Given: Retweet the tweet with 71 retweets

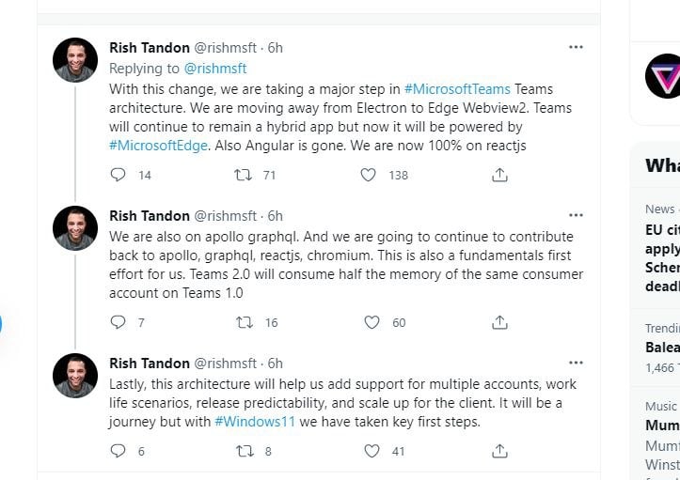Looking at the screenshot, I should point(243,175).
